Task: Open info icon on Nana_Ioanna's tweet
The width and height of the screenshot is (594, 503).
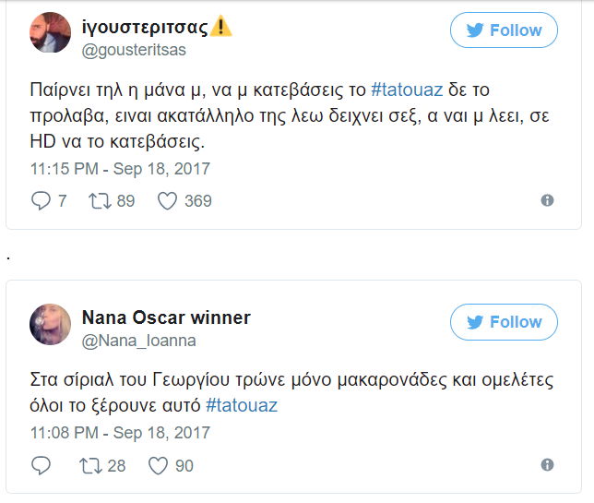Action: (547, 465)
